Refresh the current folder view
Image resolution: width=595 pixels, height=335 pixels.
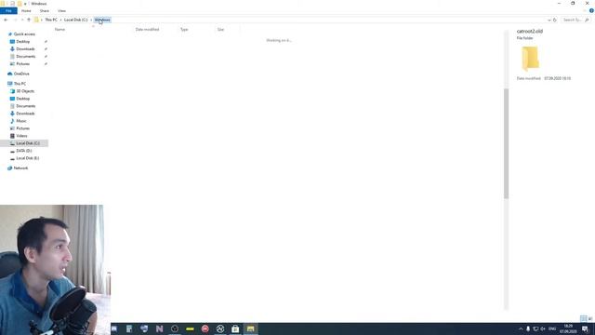click(555, 20)
